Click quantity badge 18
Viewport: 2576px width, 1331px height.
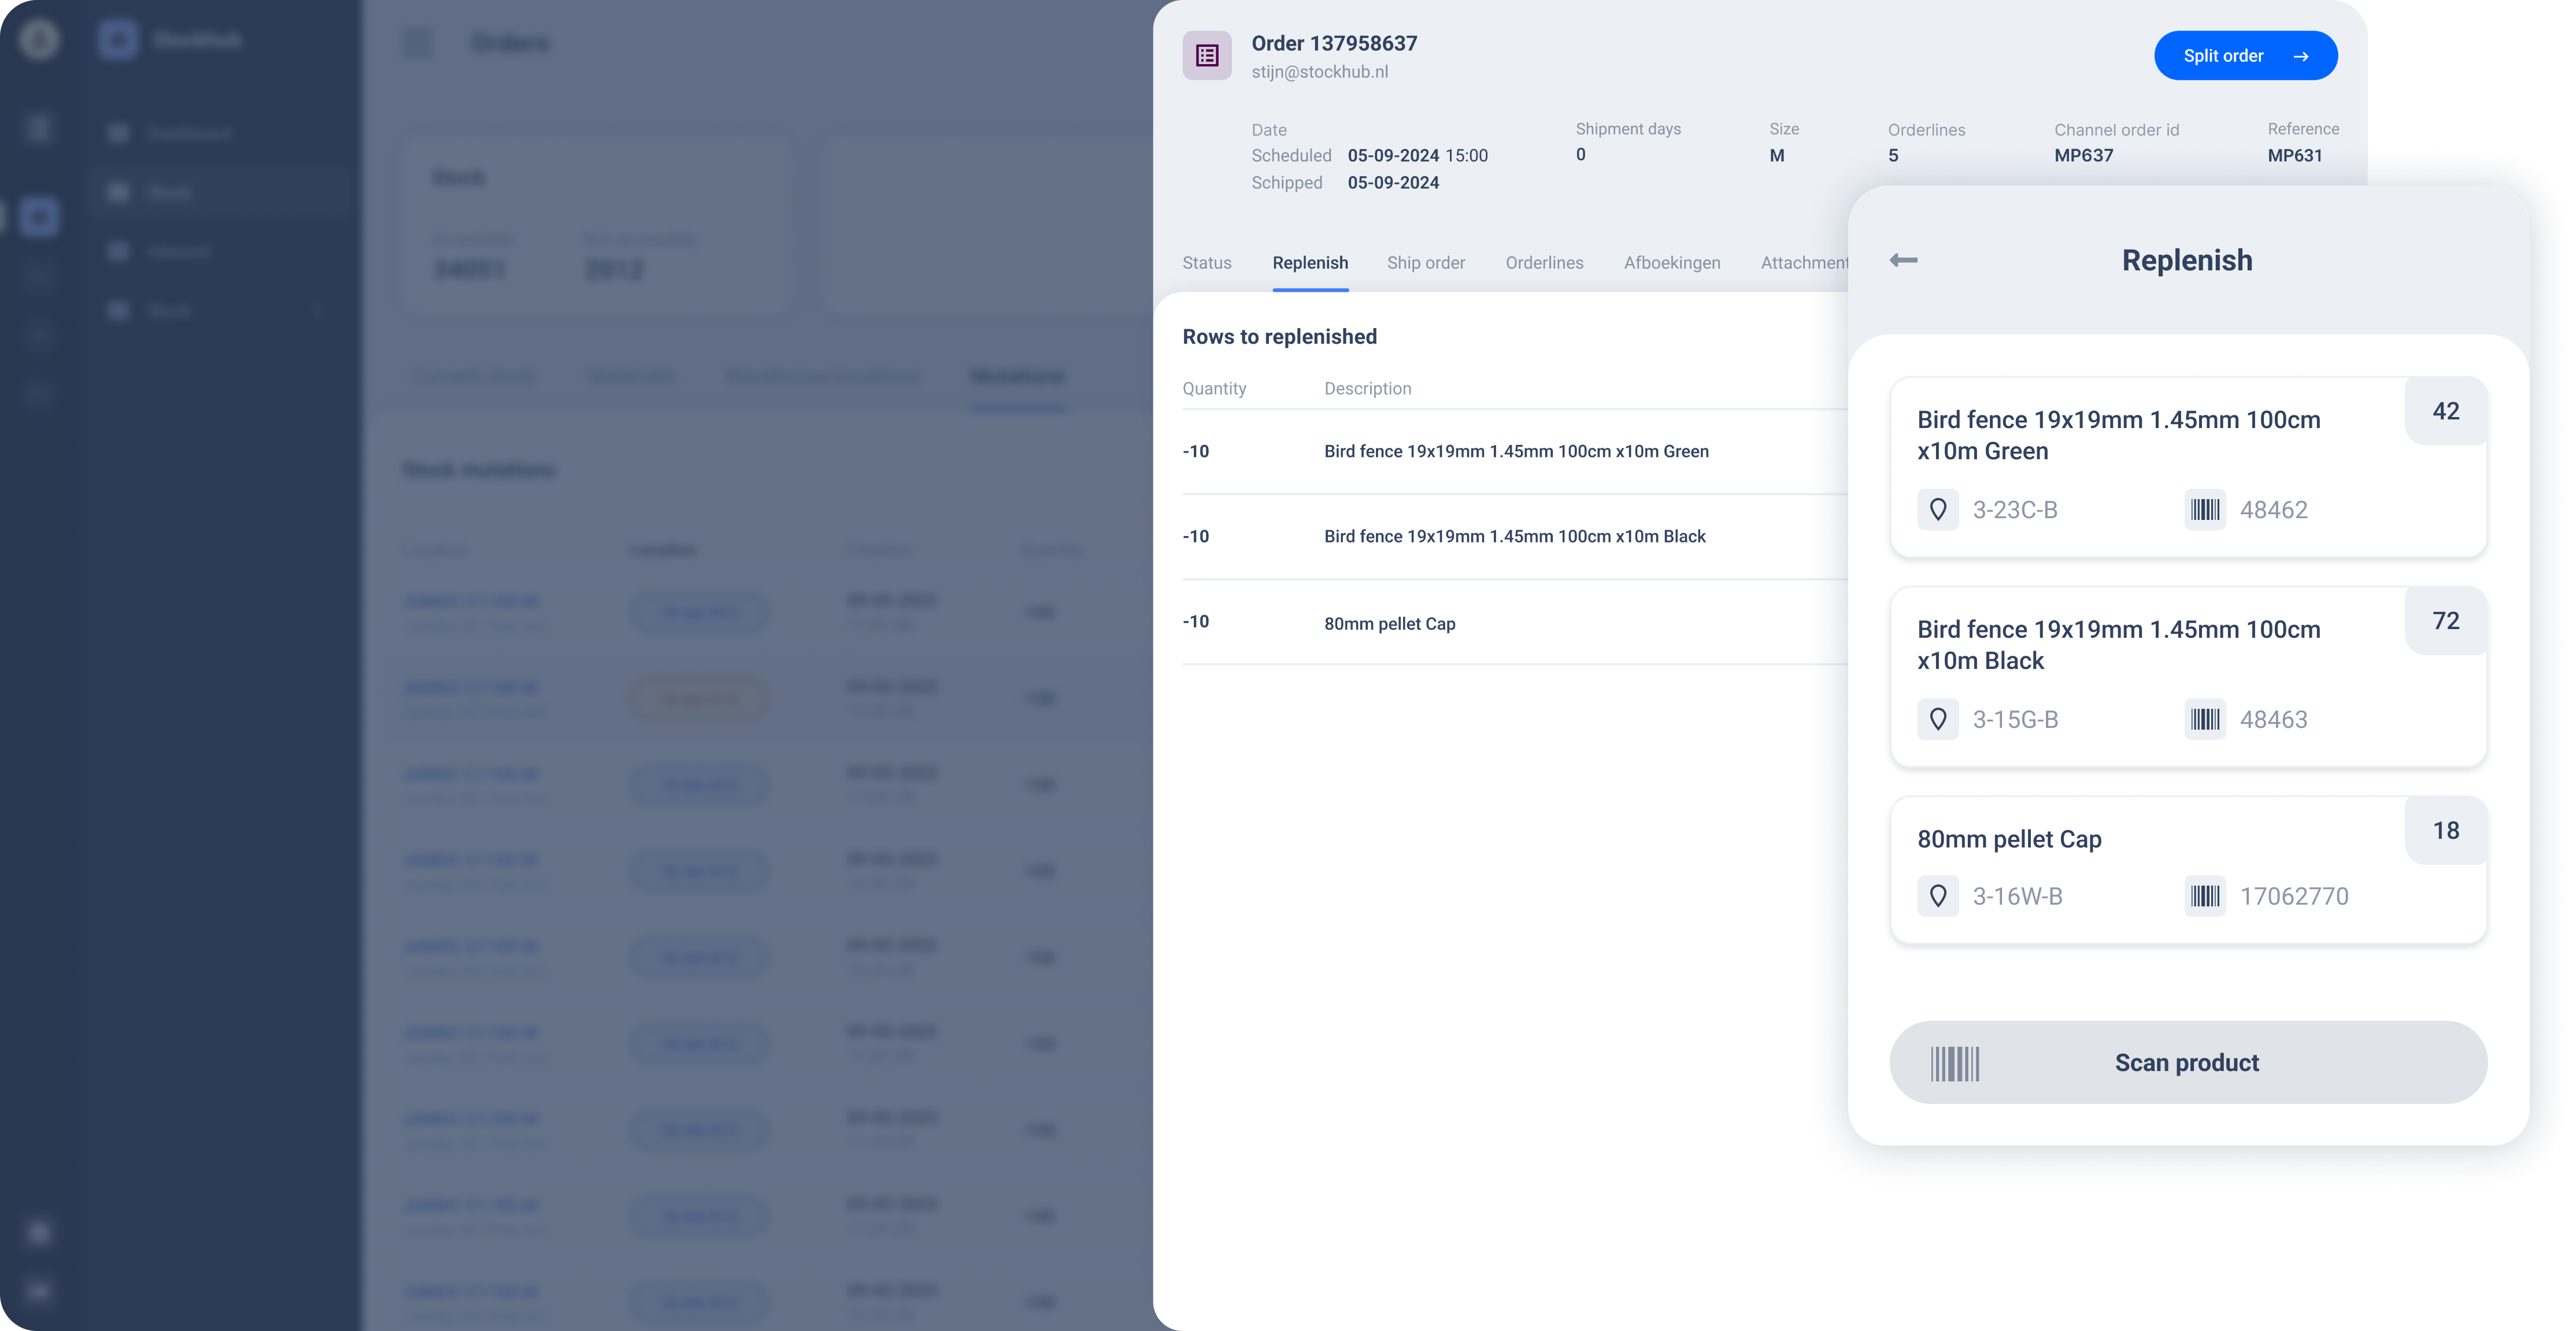[x=2445, y=830]
